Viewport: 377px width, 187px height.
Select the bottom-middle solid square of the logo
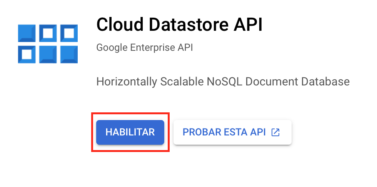tap(48, 55)
